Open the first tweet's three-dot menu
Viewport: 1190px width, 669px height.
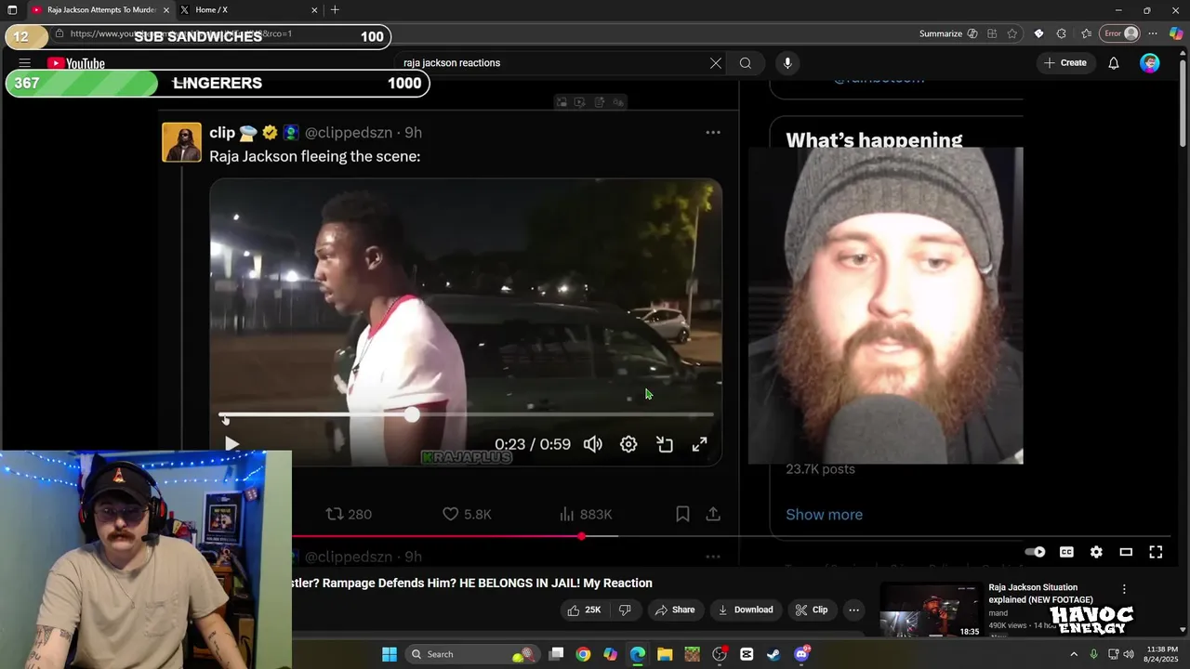pyautogui.click(x=713, y=133)
